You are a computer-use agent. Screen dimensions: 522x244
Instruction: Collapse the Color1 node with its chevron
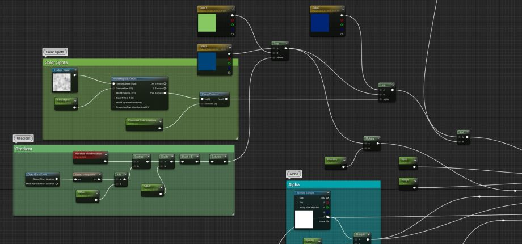[x=233, y=8]
